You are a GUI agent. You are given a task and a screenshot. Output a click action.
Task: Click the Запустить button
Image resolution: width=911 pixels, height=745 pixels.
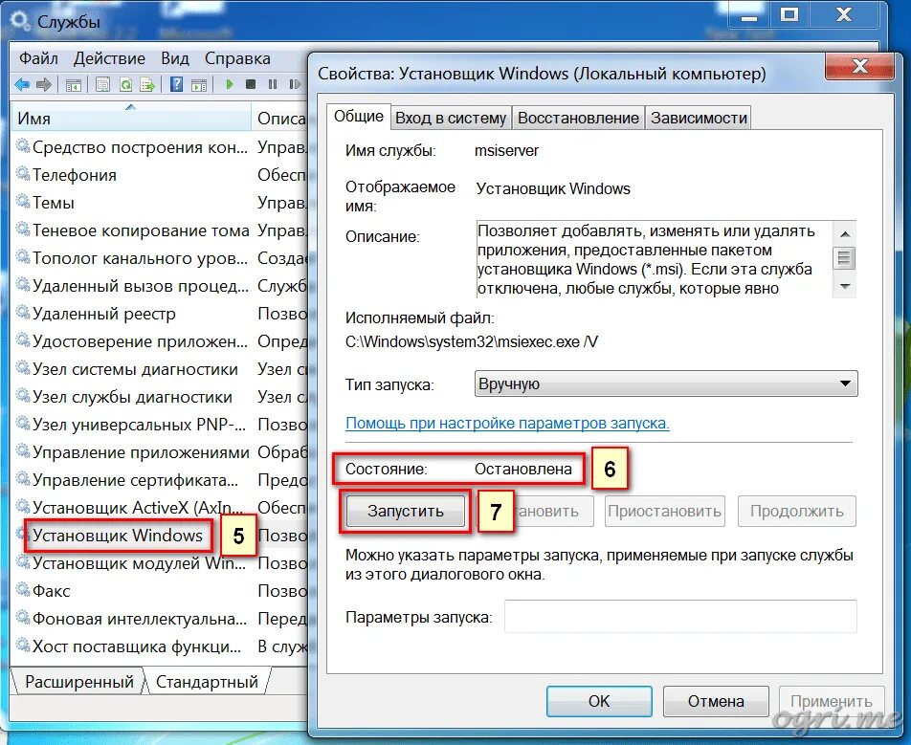406,511
